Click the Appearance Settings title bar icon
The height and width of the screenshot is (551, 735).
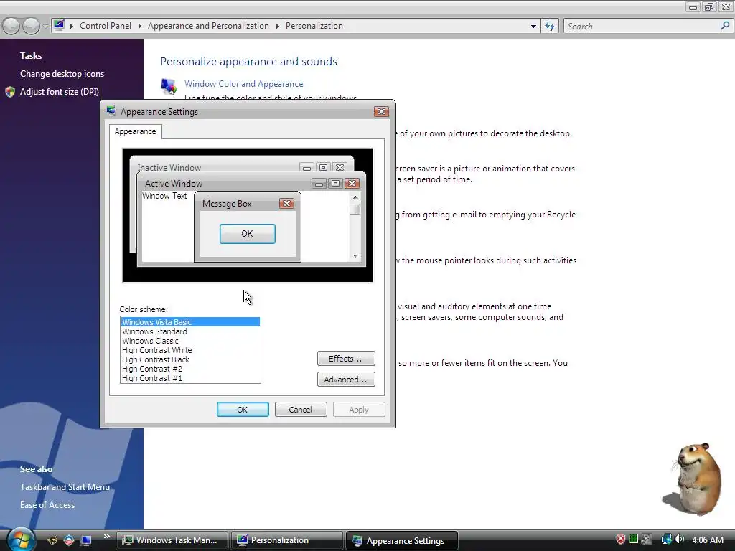coord(111,111)
